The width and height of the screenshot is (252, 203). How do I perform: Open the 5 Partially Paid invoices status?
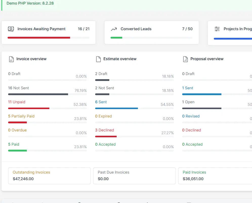pyautogui.click(x=21, y=116)
